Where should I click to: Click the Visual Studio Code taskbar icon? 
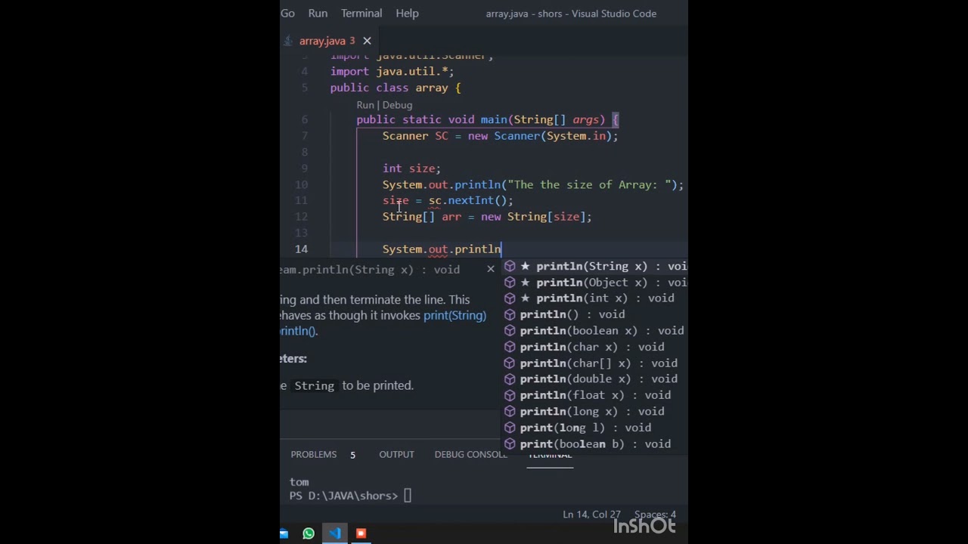click(x=335, y=533)
